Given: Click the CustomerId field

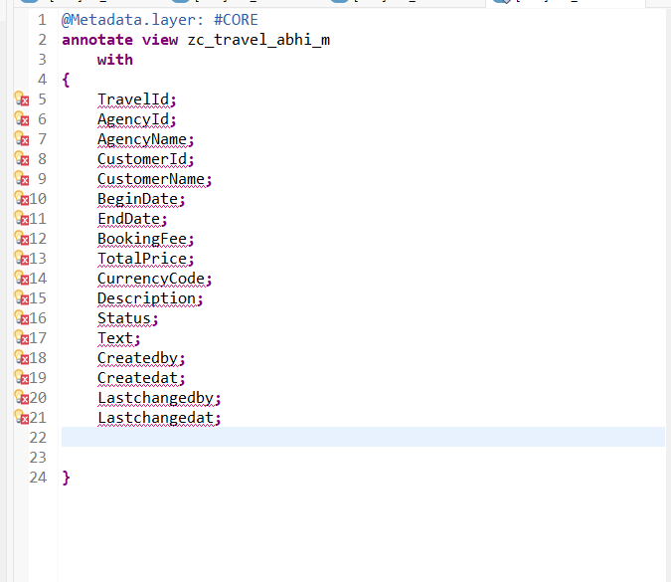Looking at the screenshot, I should click(142, 159).
